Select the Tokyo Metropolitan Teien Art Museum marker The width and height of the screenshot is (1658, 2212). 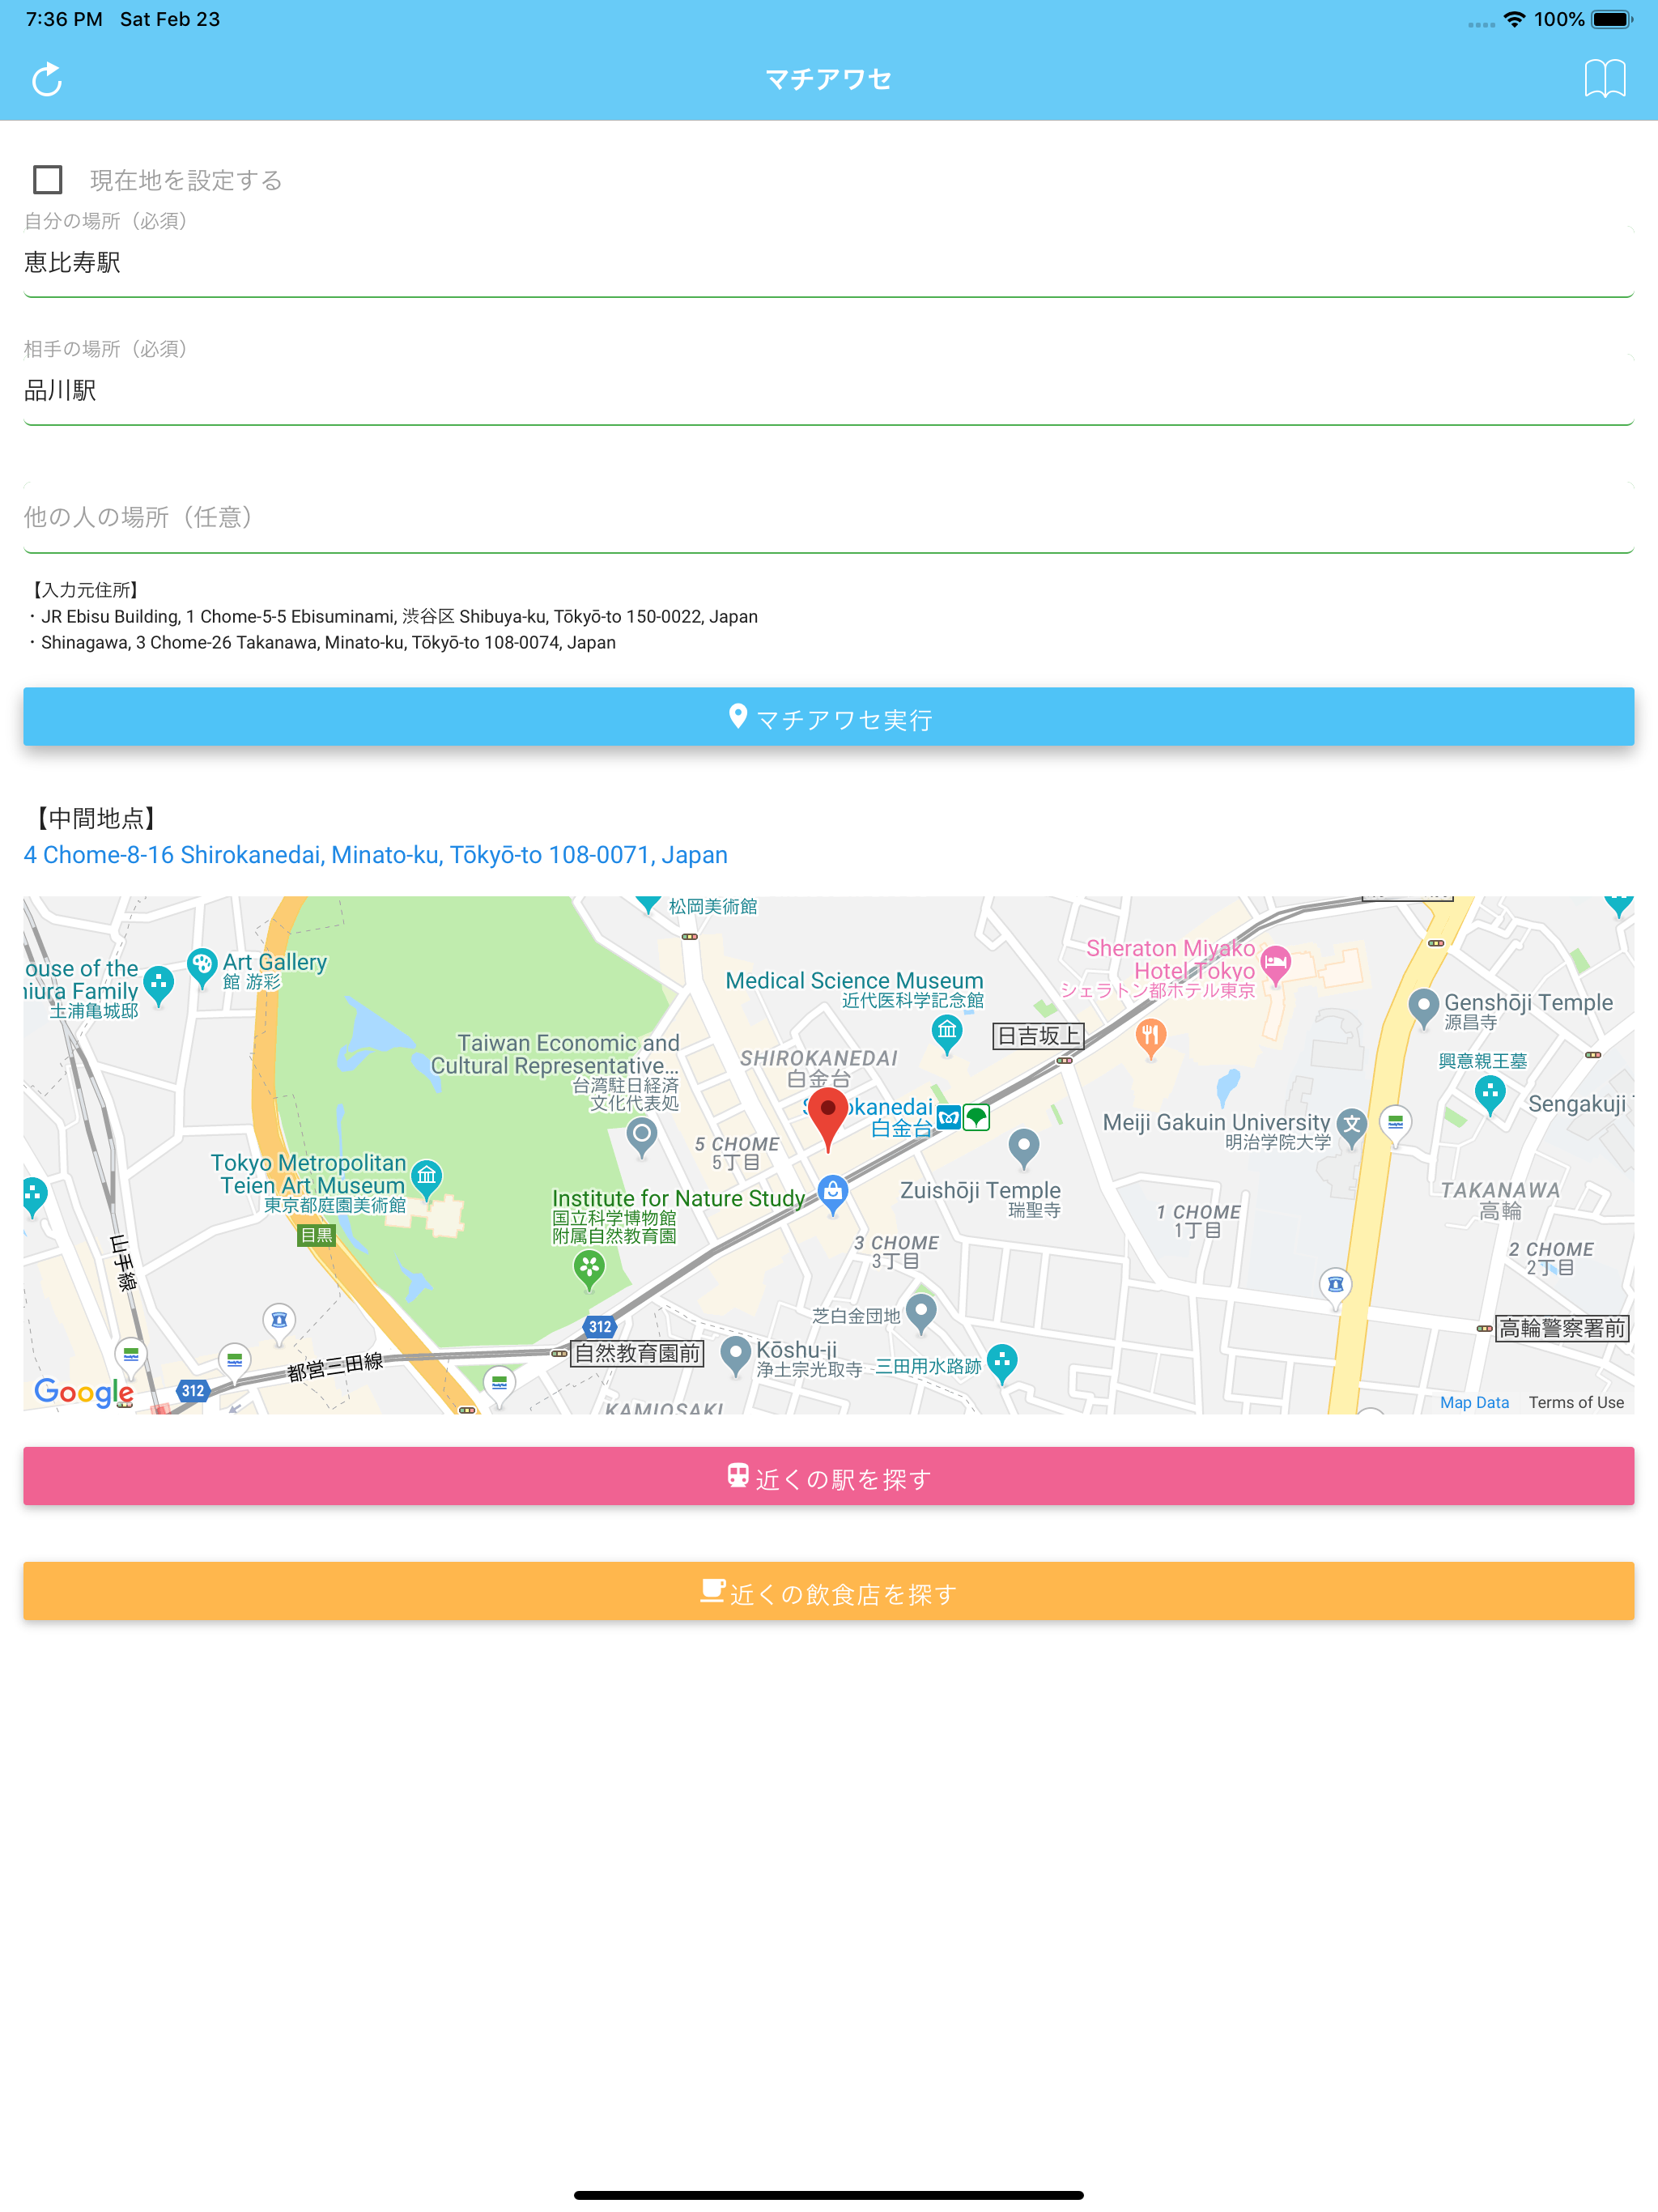tap(427, 1178)
